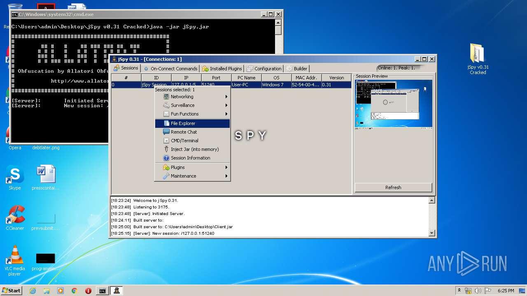Click the Version column header

(336, 78)
